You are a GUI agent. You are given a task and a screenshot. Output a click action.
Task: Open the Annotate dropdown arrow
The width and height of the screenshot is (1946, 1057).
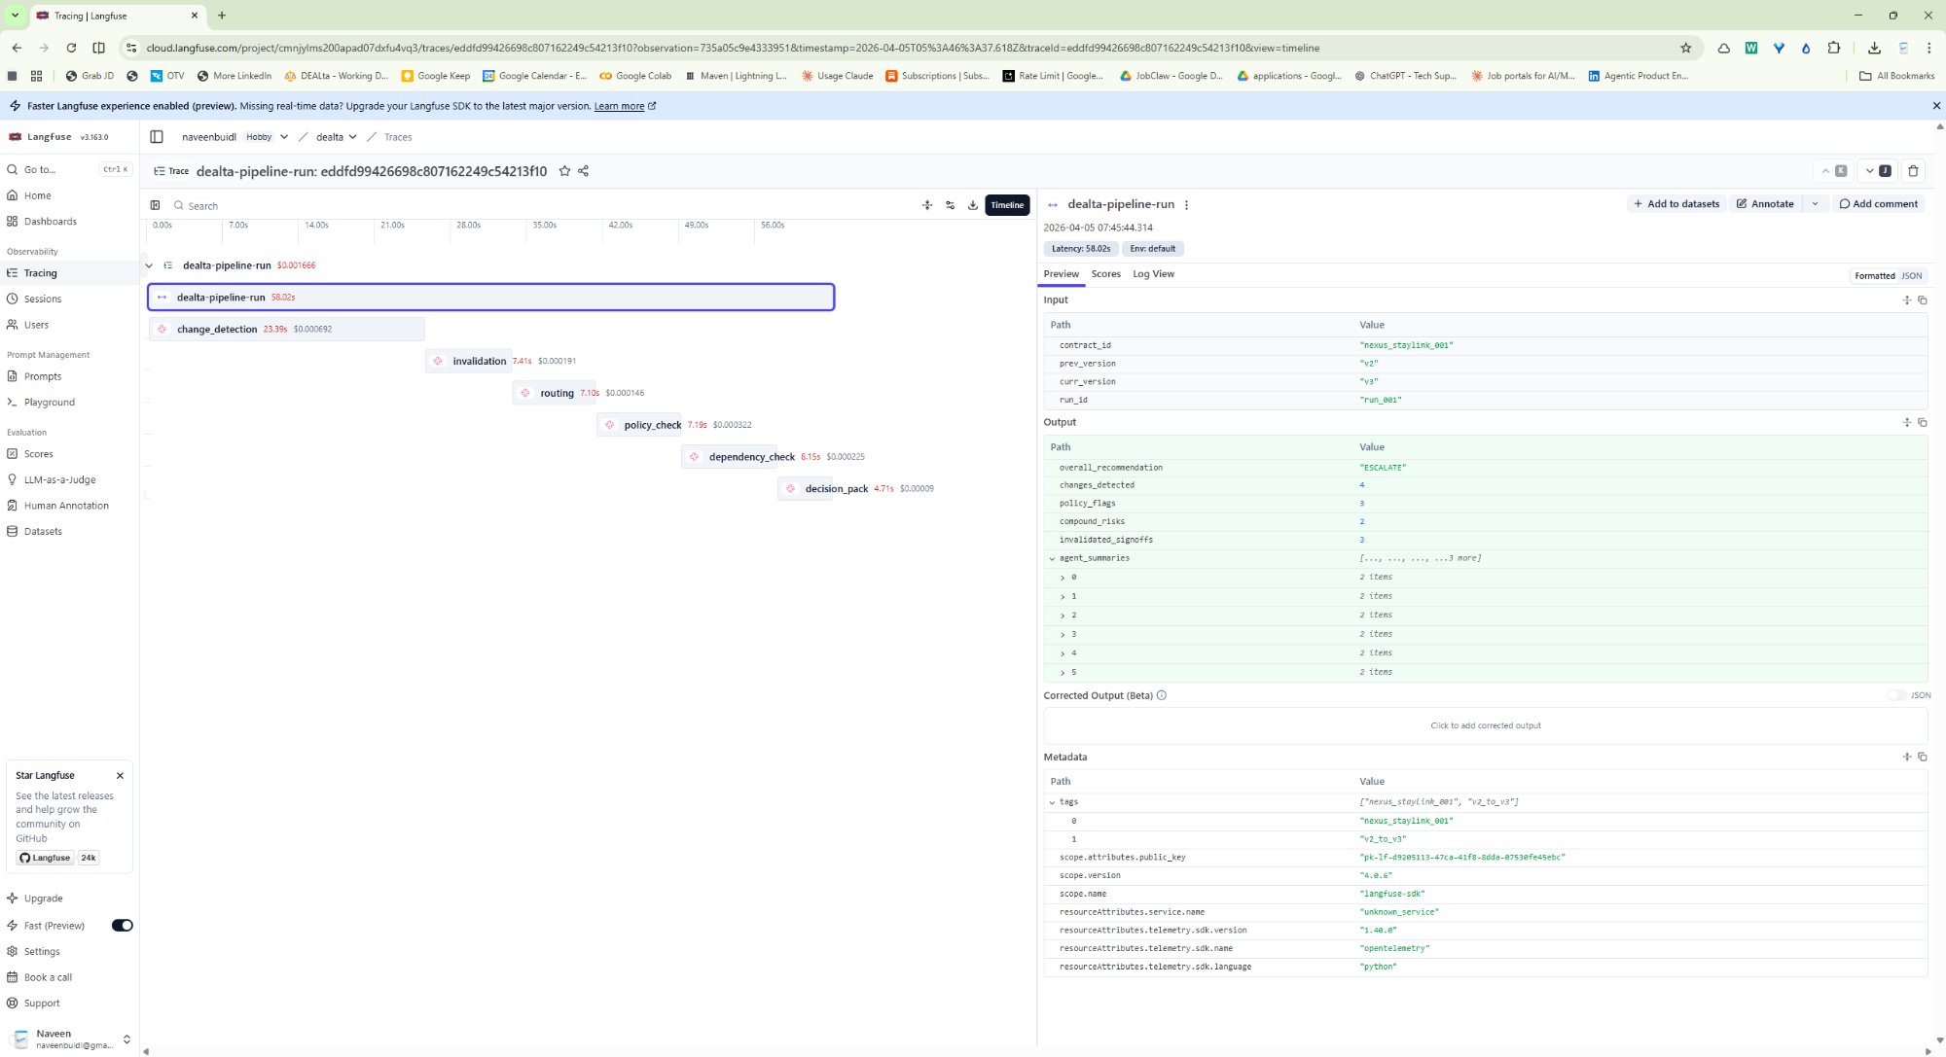[x=1815, y=204]
